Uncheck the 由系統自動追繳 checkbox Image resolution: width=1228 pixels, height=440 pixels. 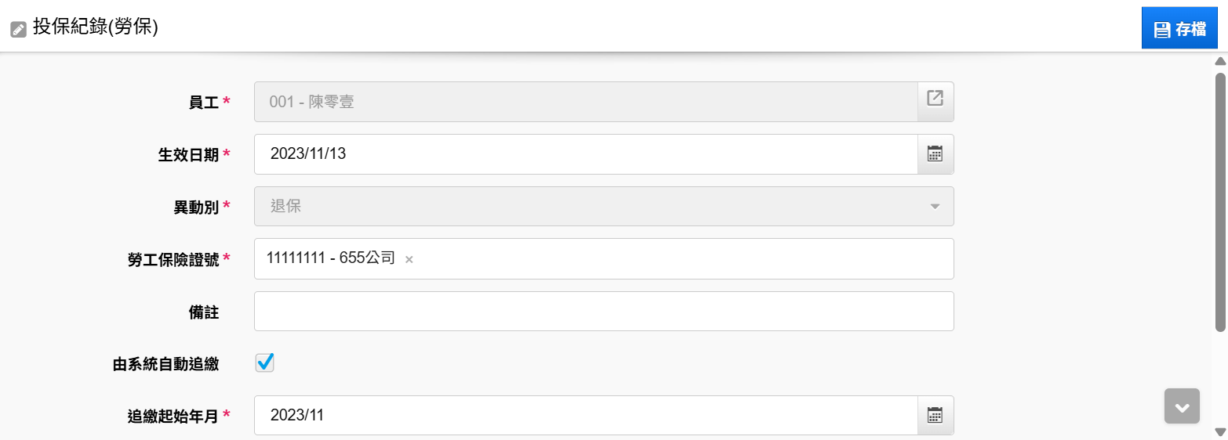click(265, 362)
